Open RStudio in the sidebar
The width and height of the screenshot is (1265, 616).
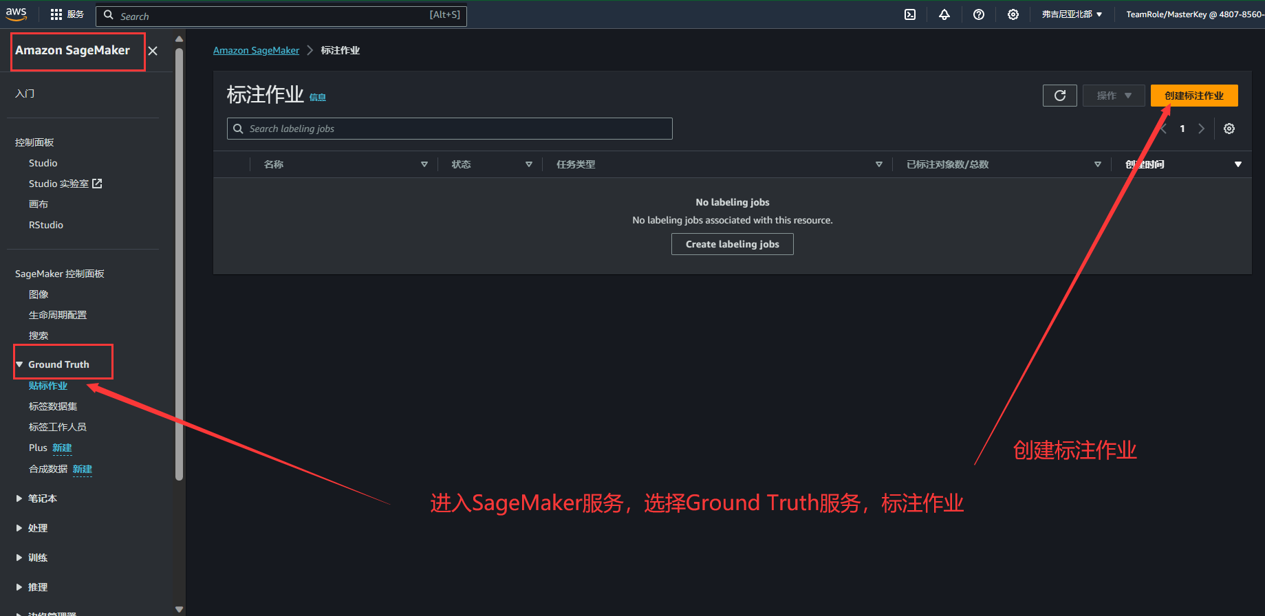(x=46, y=225)
